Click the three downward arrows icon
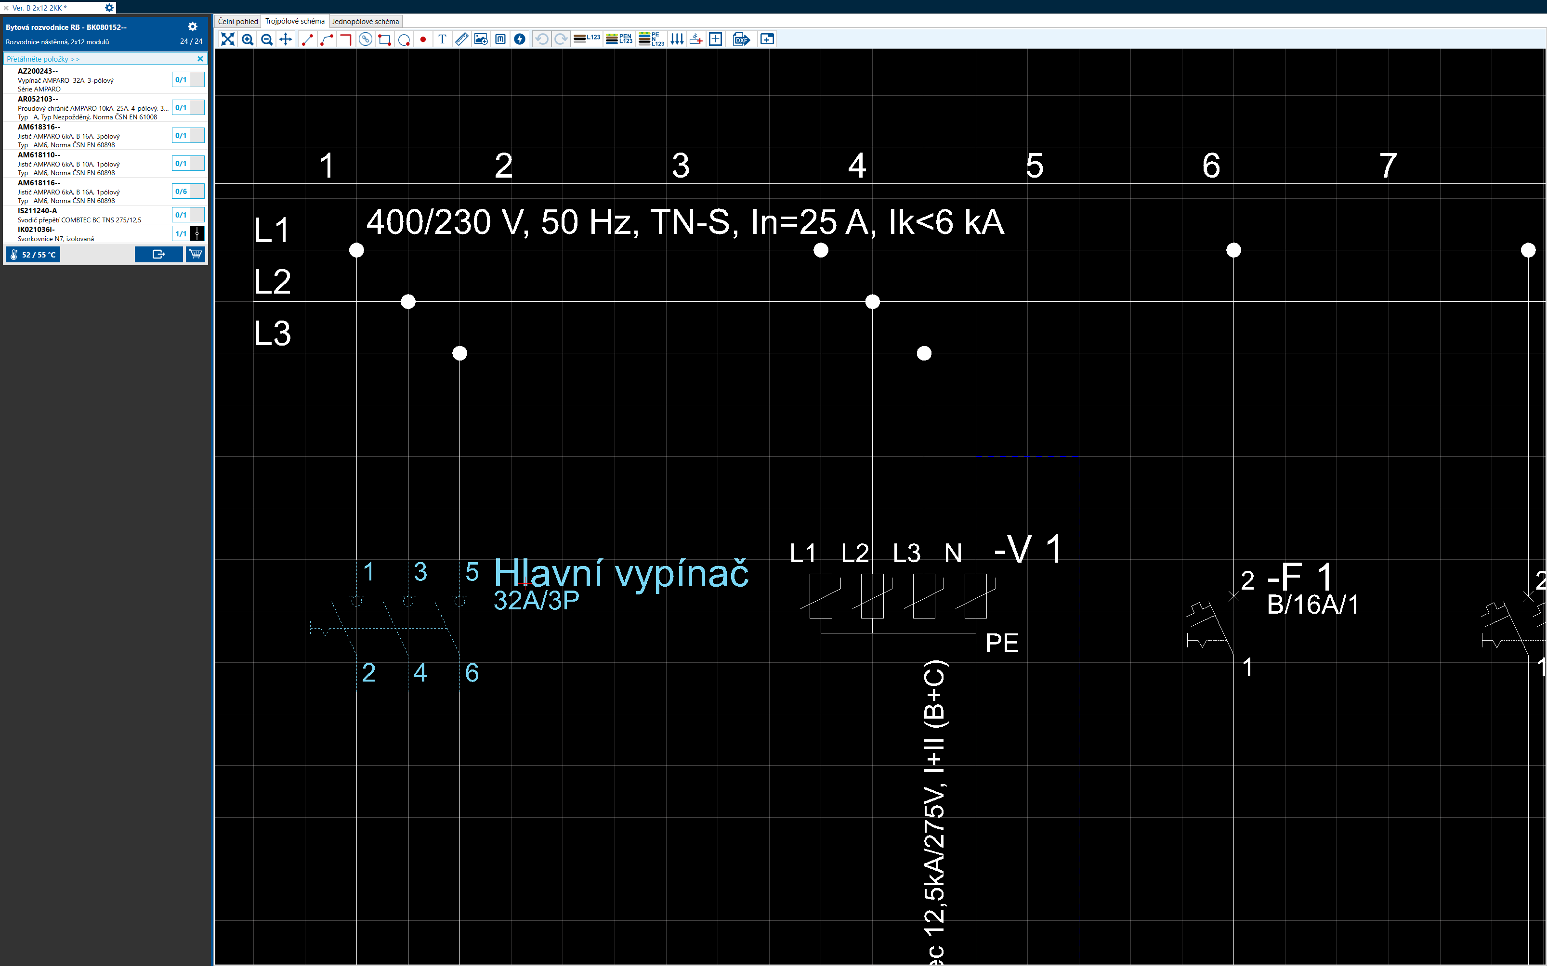 677,39
